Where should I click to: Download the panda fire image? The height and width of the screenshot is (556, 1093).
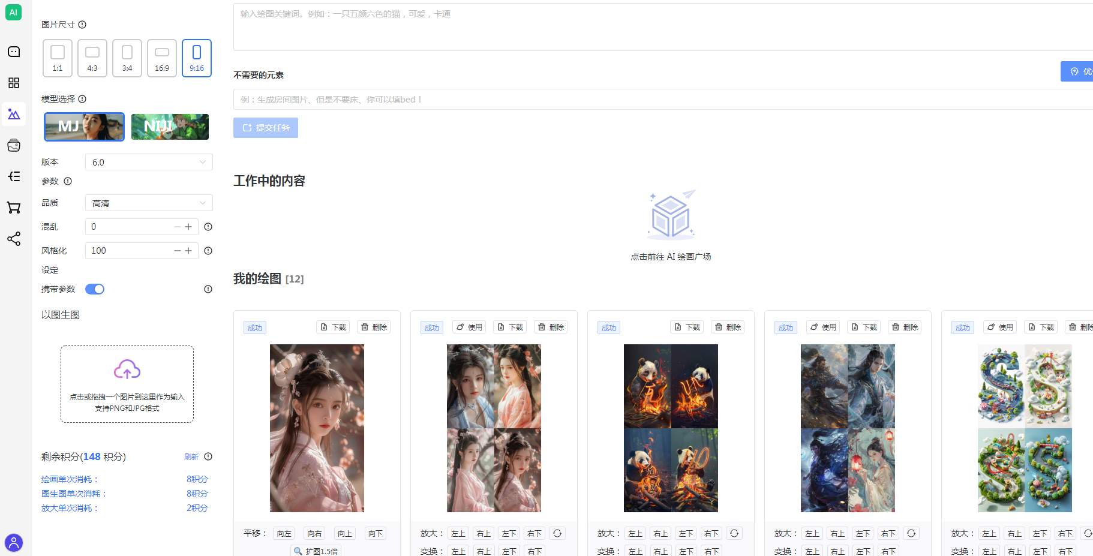click(687, 327)
